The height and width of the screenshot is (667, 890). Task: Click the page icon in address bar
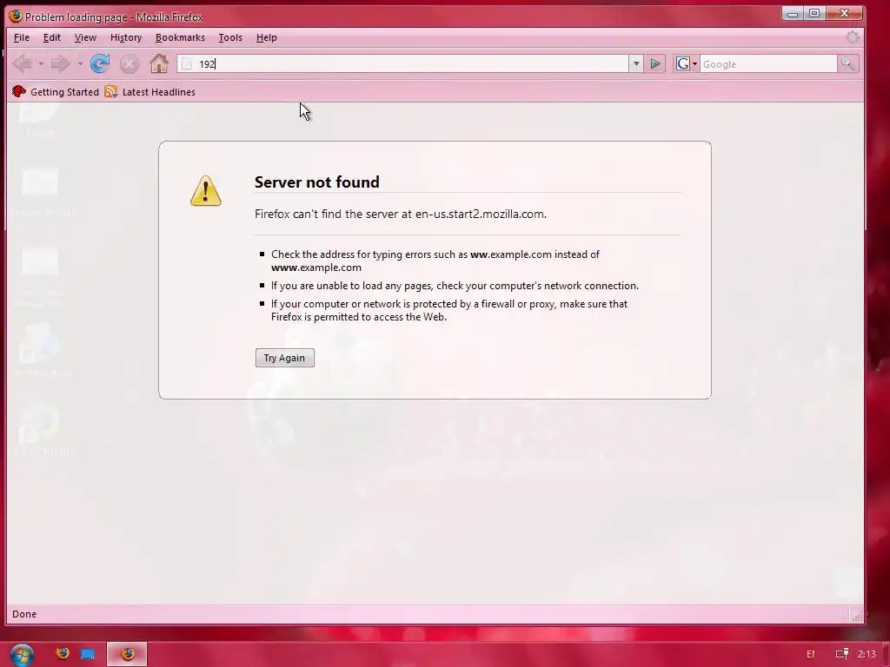(187, 64)
